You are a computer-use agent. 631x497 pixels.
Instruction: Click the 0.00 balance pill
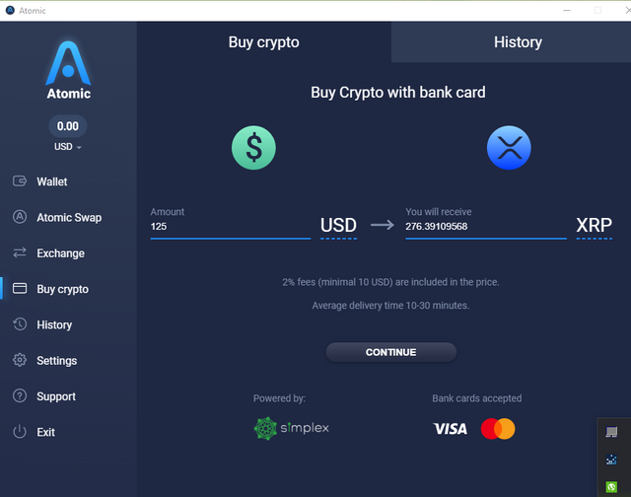coord(68,126)
